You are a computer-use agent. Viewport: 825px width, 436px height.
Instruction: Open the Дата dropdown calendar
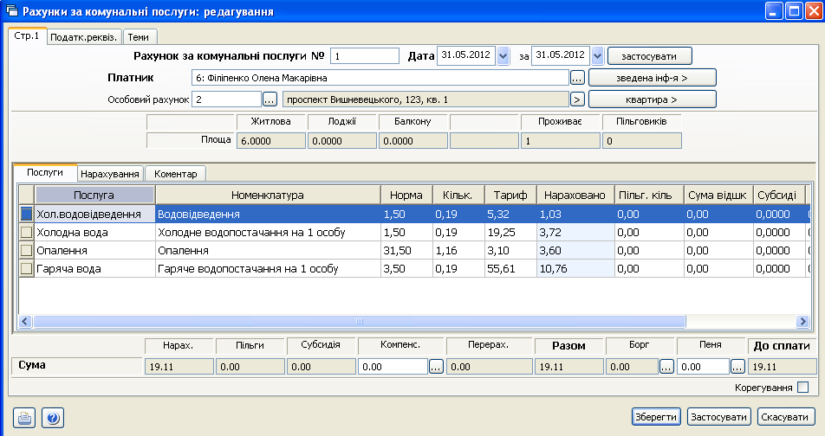point(503,55)
